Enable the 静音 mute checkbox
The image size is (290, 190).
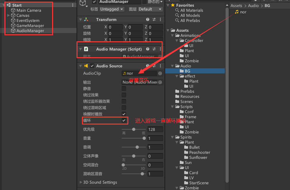point(124,88)
